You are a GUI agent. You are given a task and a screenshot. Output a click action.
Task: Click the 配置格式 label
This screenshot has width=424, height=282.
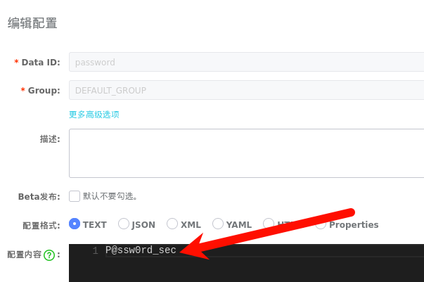point(41,226)
